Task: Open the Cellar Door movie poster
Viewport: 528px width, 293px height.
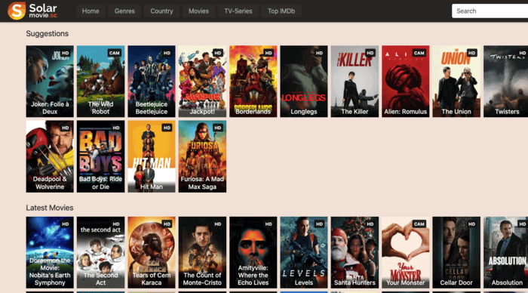Action: click(x=456, y=252)
